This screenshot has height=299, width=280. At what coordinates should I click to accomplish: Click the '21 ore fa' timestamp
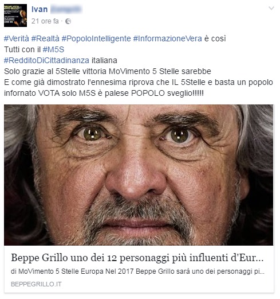(x=45, y=21)
